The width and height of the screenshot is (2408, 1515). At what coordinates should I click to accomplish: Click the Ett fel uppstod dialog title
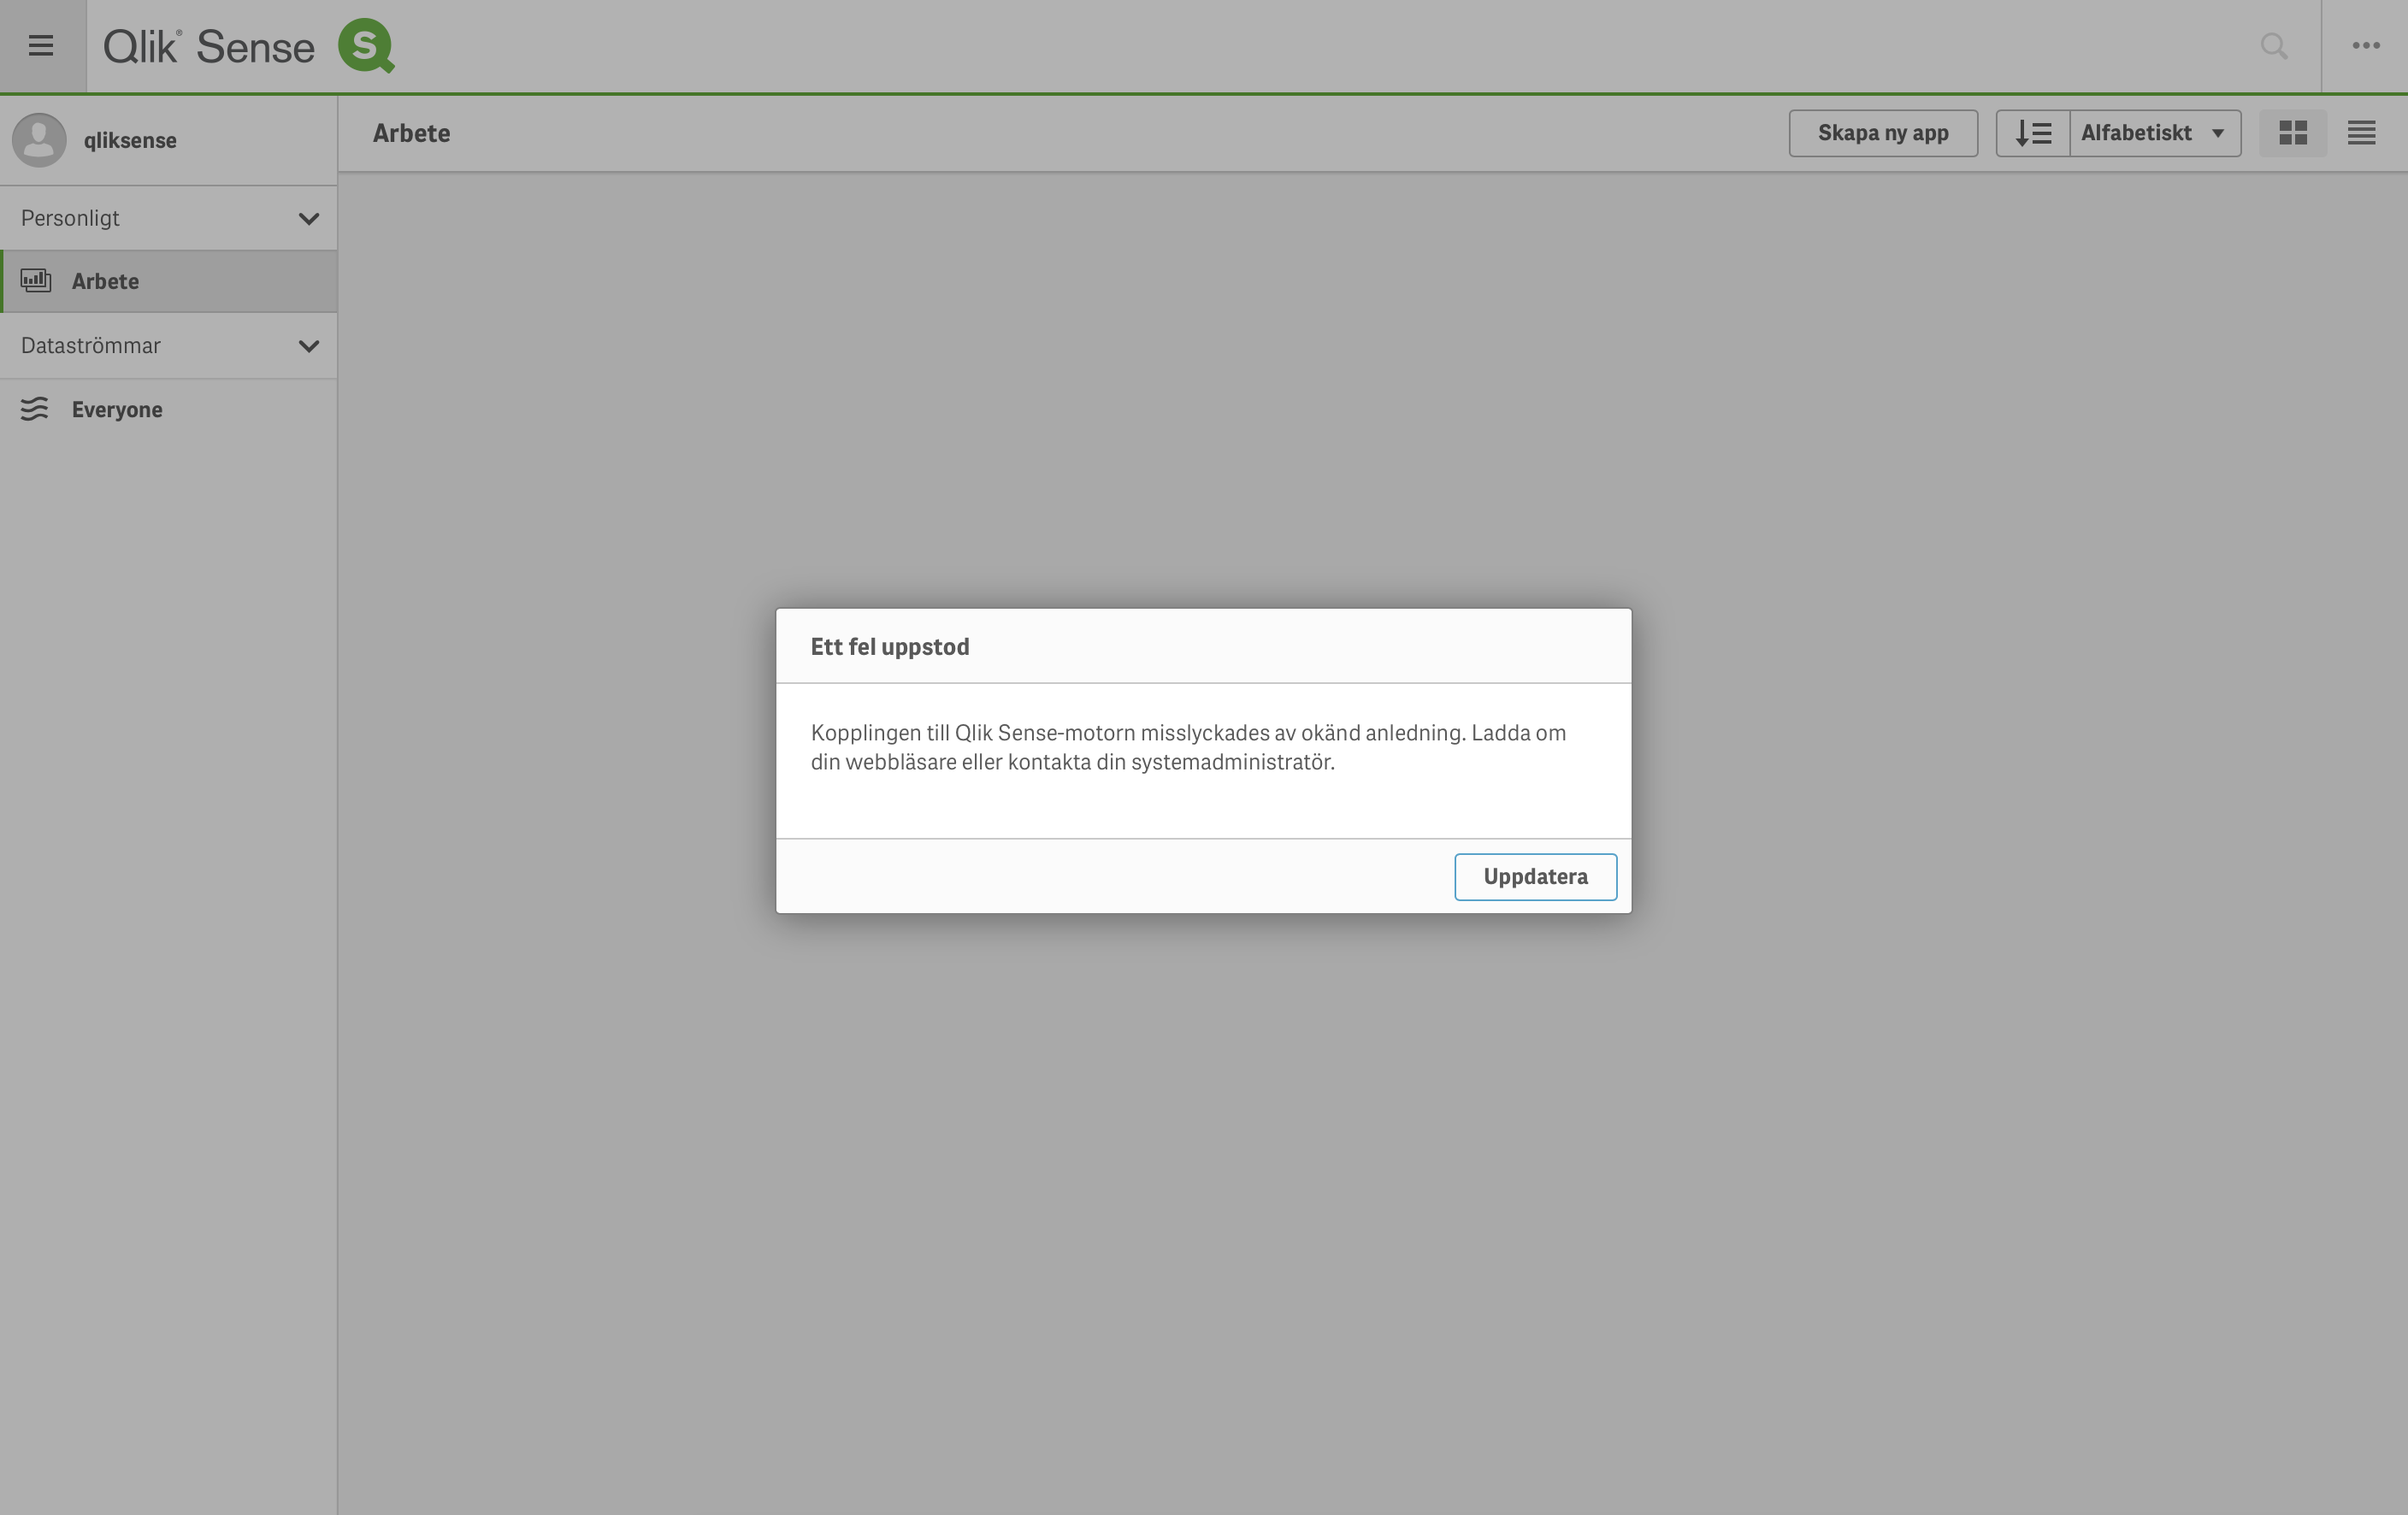coord(890,647)
